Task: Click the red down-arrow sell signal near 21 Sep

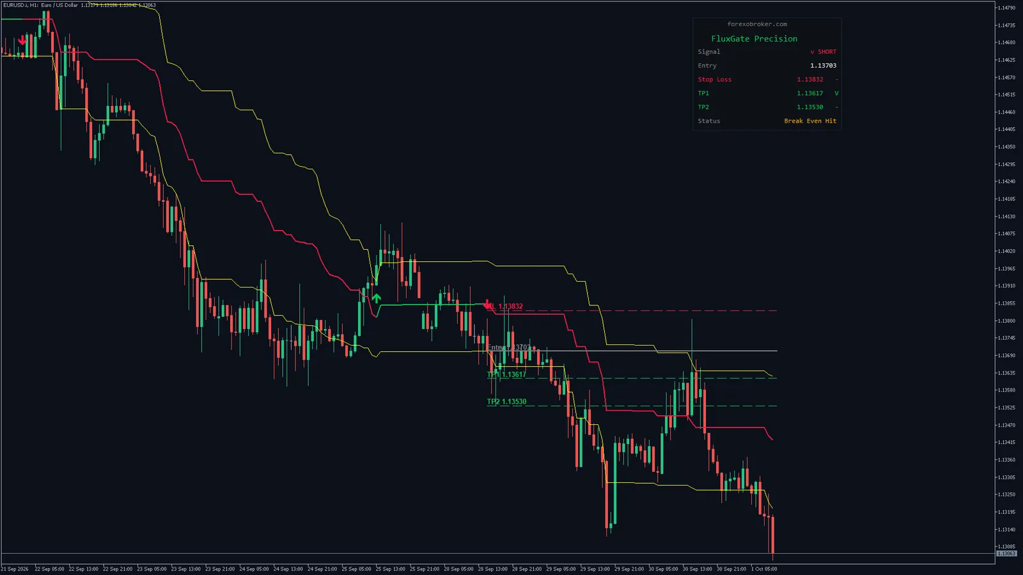Action: (22, 40)
